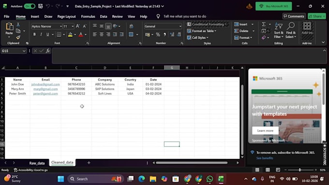Viewport: 329px width, 185px height.
Task: Switch to the Page Layout tab
Action: coord(66,16)
